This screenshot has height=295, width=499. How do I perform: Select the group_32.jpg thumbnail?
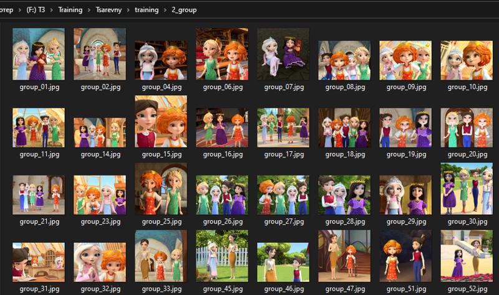(100, 262)
